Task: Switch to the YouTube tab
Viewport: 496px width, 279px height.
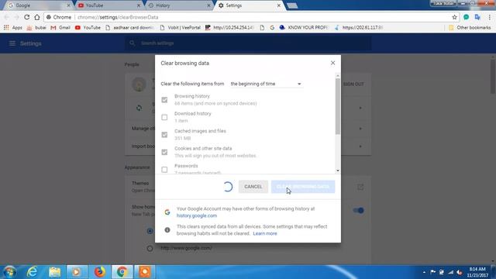Action: (x=108, y=5)
